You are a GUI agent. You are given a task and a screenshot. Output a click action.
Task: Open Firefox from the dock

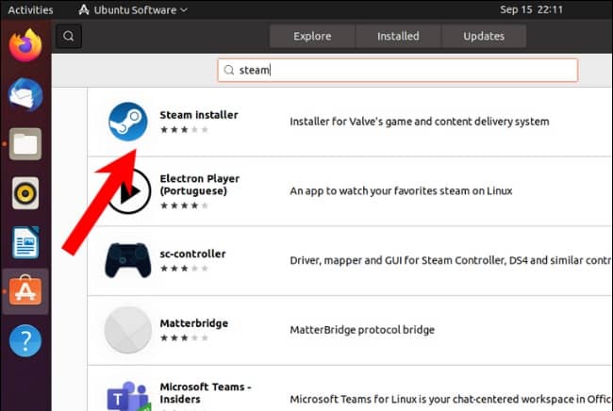(x=25, y=45)
